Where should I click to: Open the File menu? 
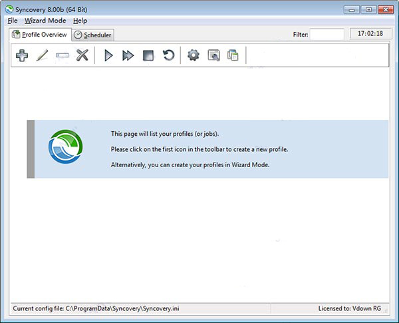click(13, 21)
